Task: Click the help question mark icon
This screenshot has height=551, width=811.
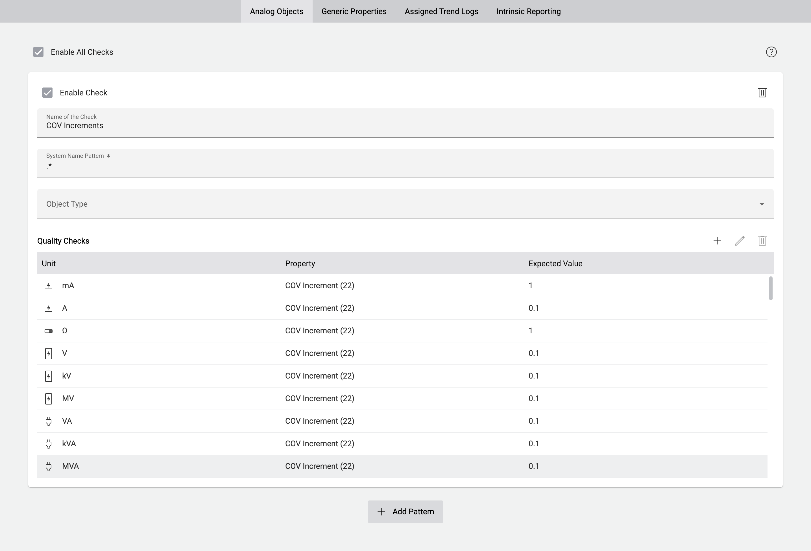Action: [771, 52]
